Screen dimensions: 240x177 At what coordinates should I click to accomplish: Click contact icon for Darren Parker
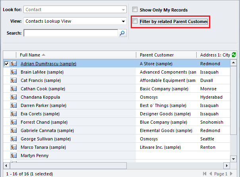14,105
